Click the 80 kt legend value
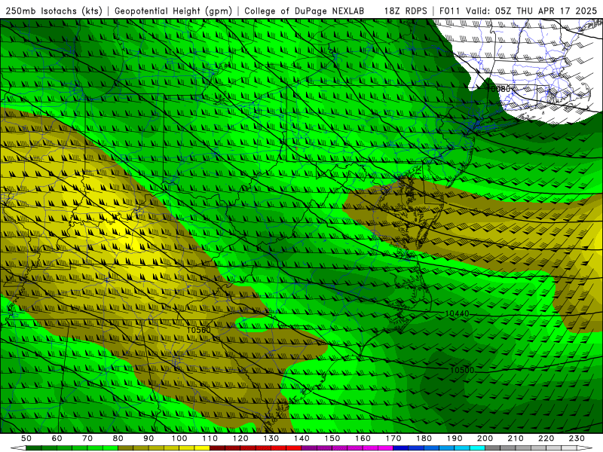The image size is (603, 452). coord(118,438)
